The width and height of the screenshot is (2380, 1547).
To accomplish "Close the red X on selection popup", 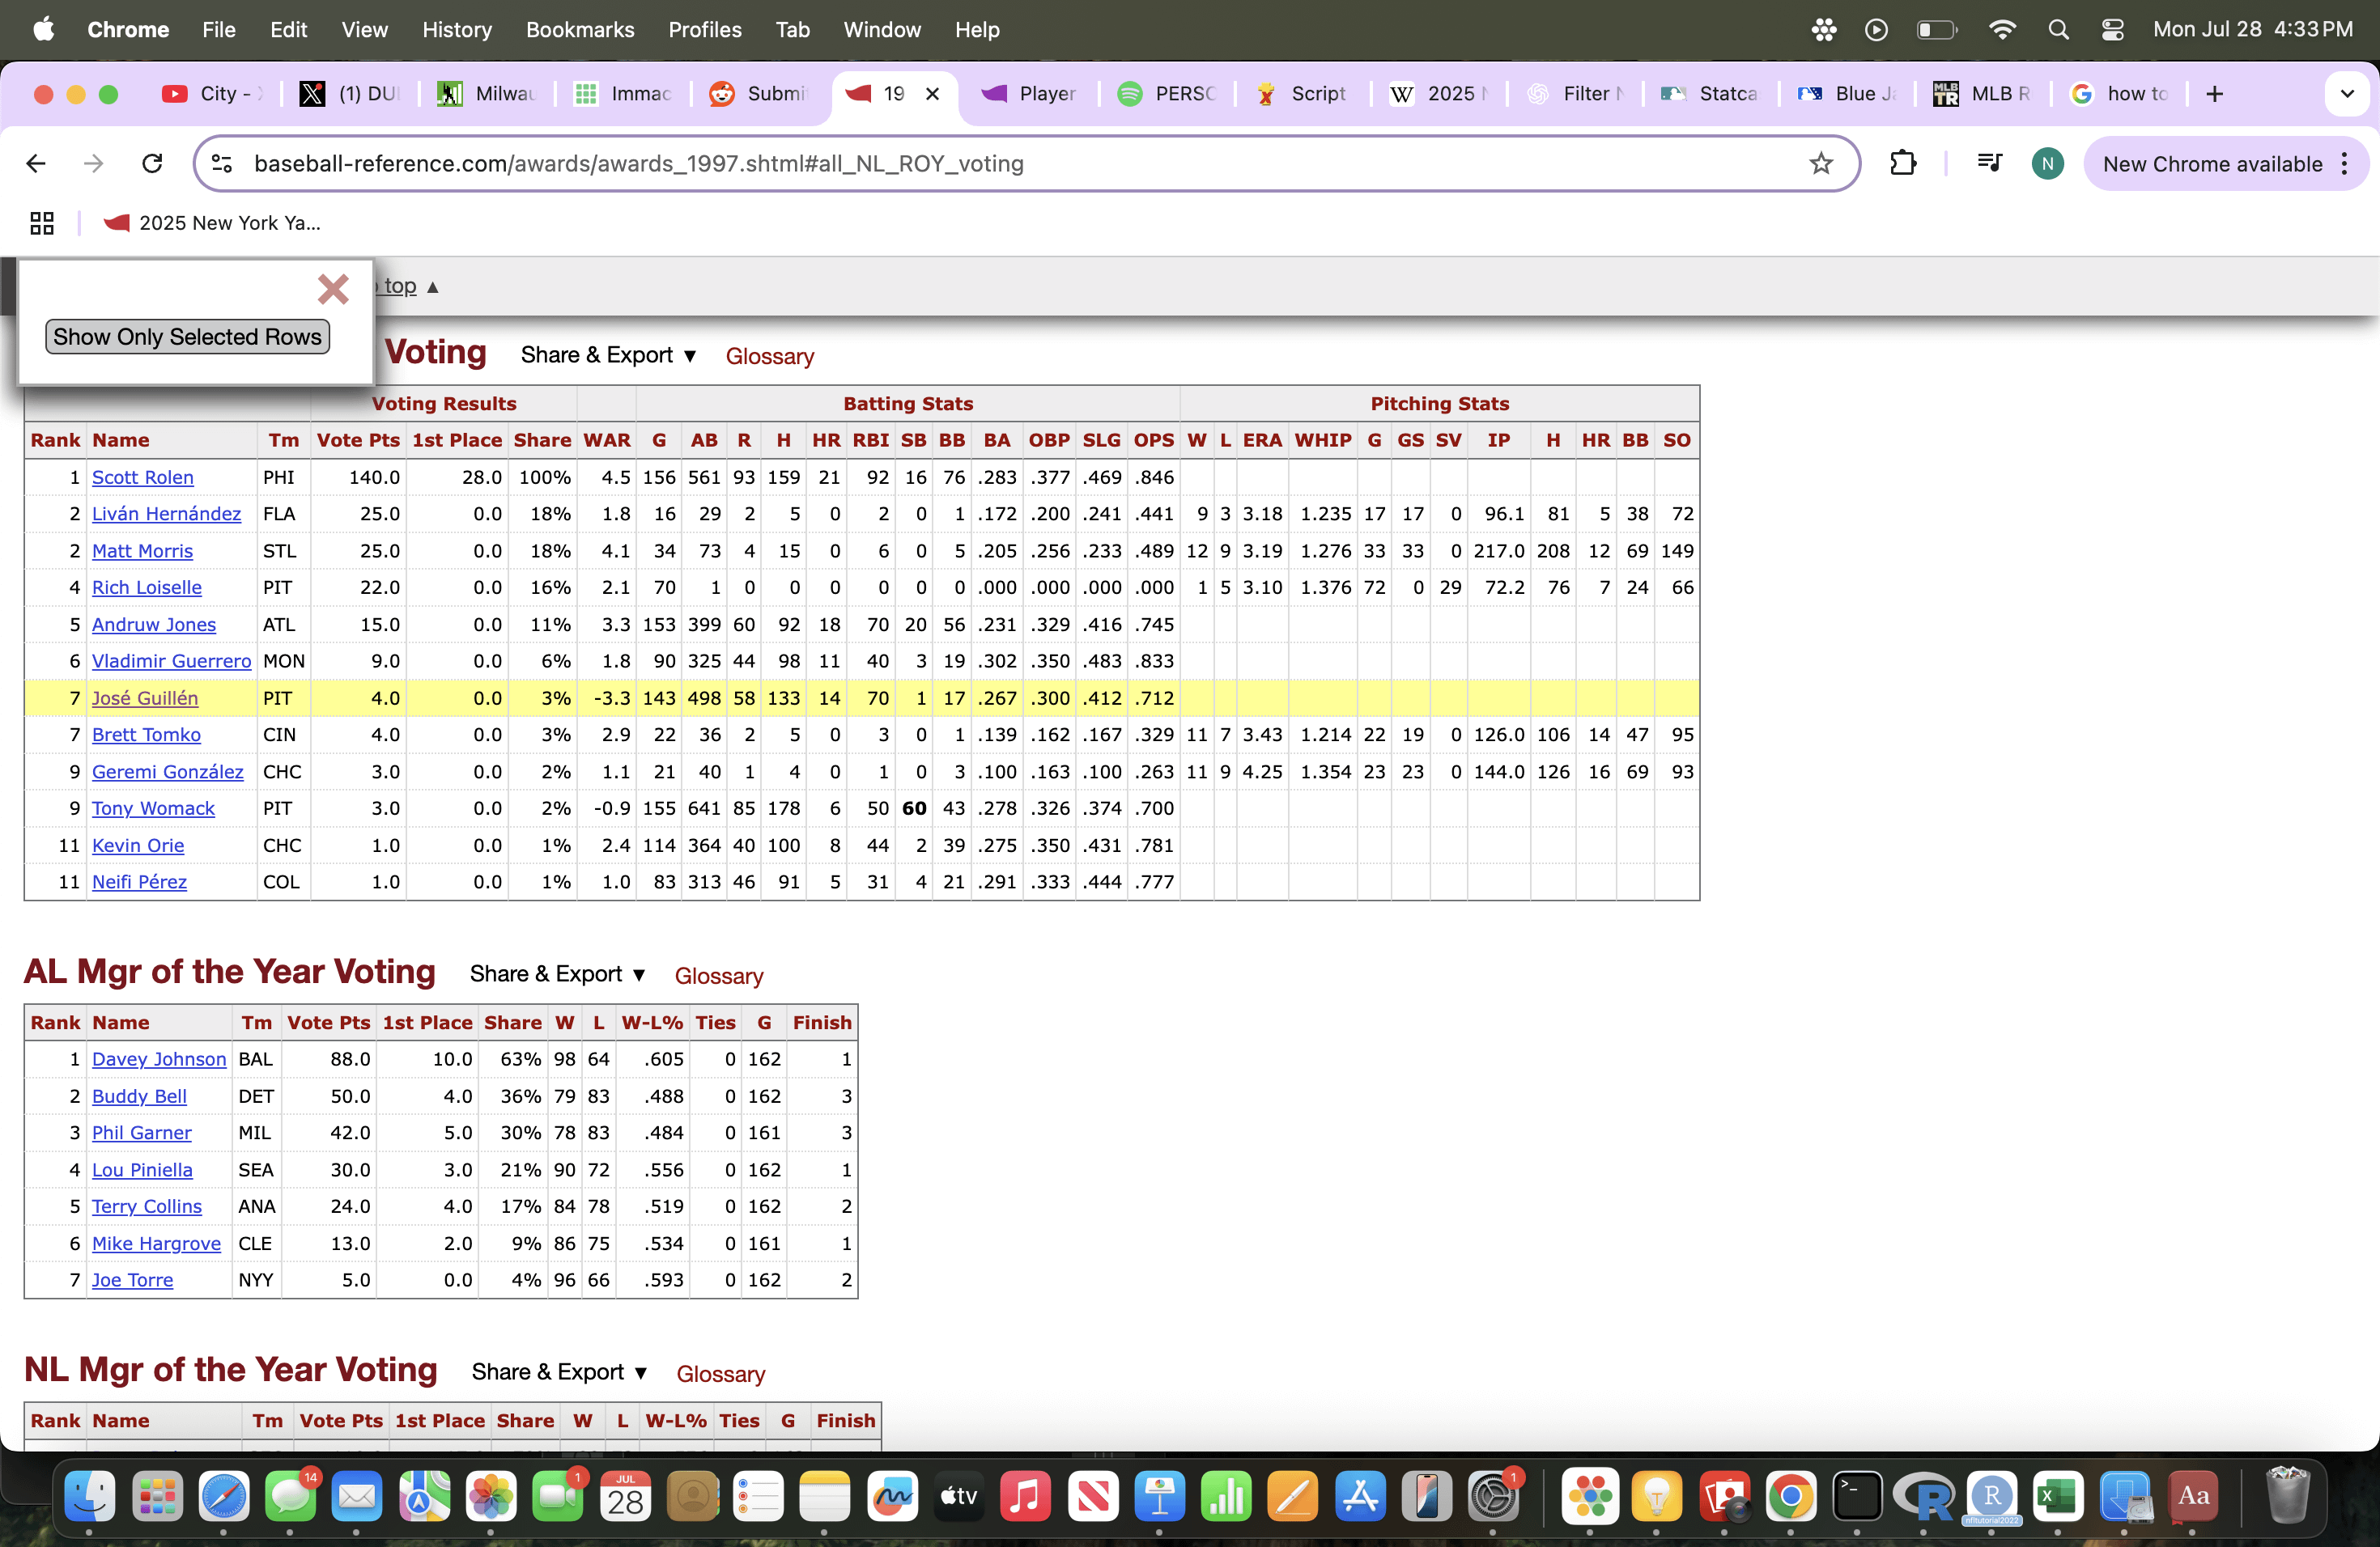I will pyautogui.click(x=333, y=290).
